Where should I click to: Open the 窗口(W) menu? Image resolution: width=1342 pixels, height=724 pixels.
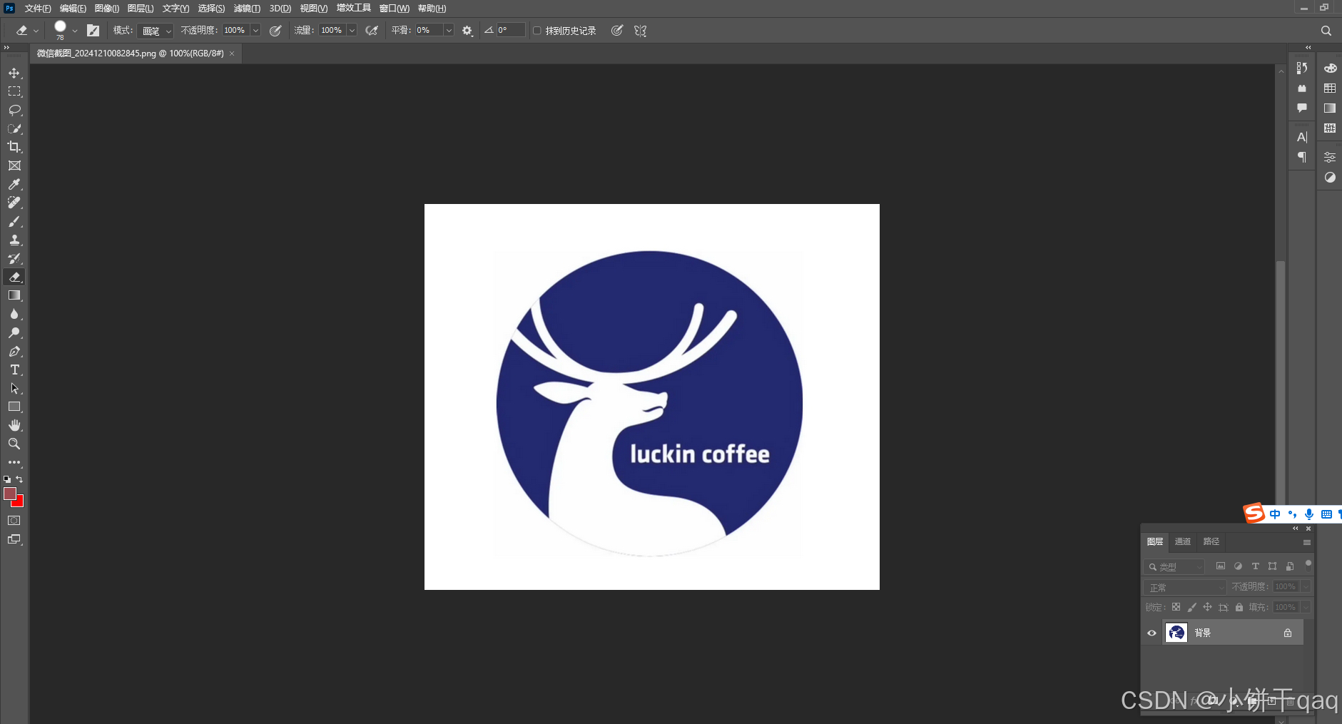click(x=395, y=9)
